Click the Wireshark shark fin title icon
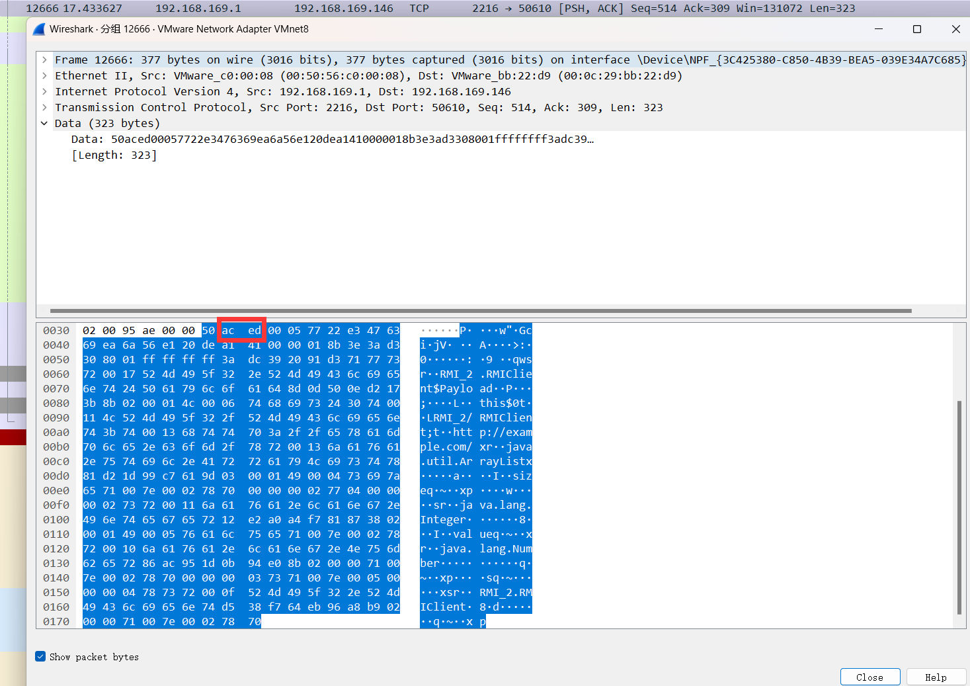The width and height of the screenshot is (970, 686). (39, 29)
